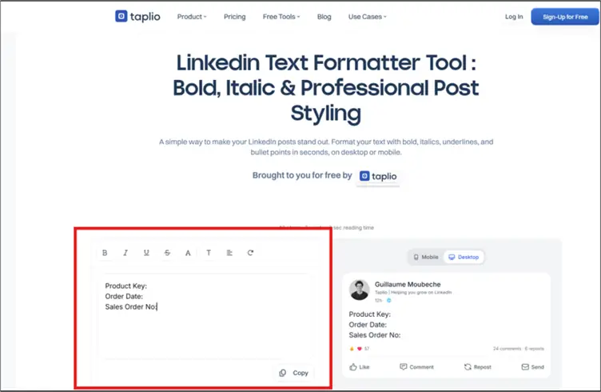
Task: Click the A font style icon
Action: [188, 253]
